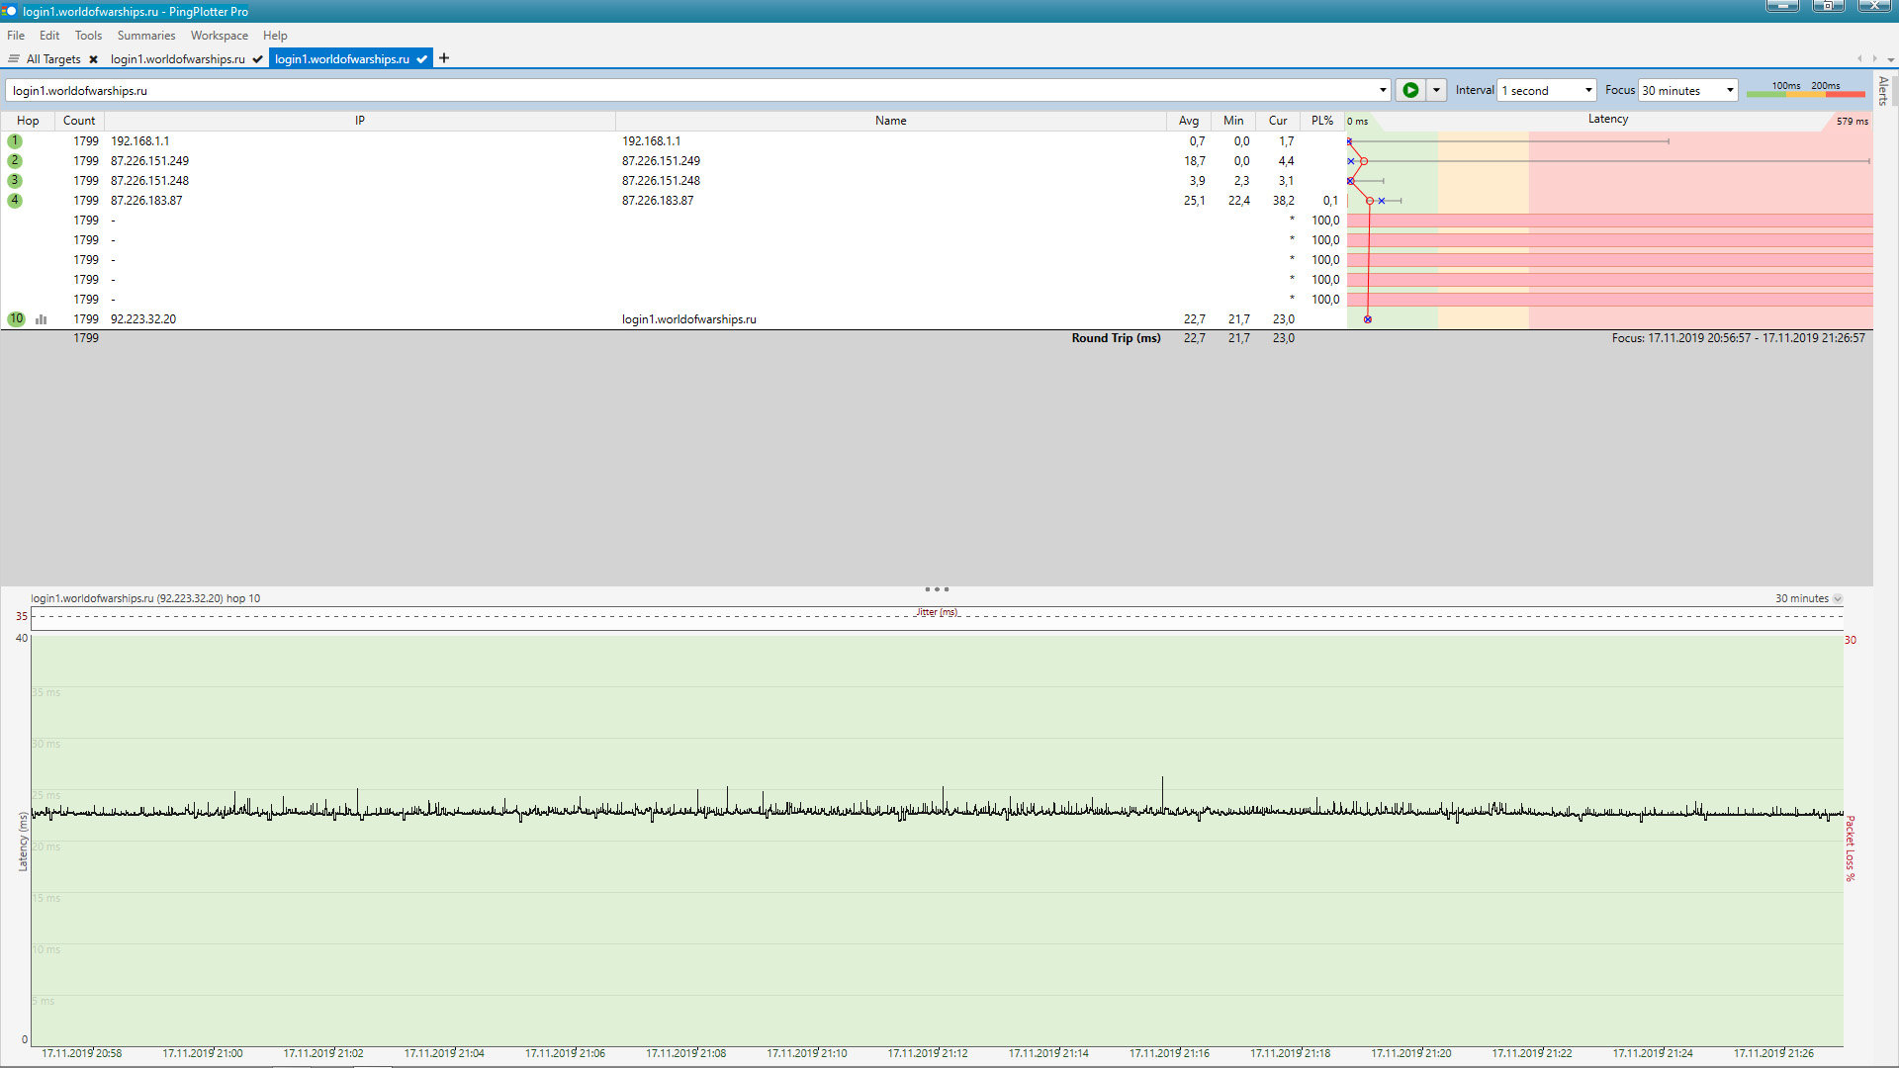
Task: Select IP cell 92.223.32.20
Action: pyautogui.click(x=143, y=319)
